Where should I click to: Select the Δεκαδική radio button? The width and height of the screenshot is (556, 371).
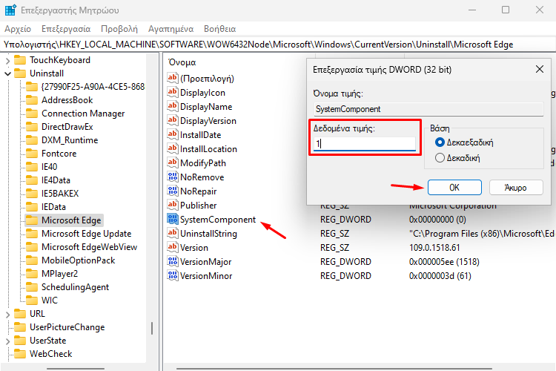pyautogui.click(x=440, y=157)
